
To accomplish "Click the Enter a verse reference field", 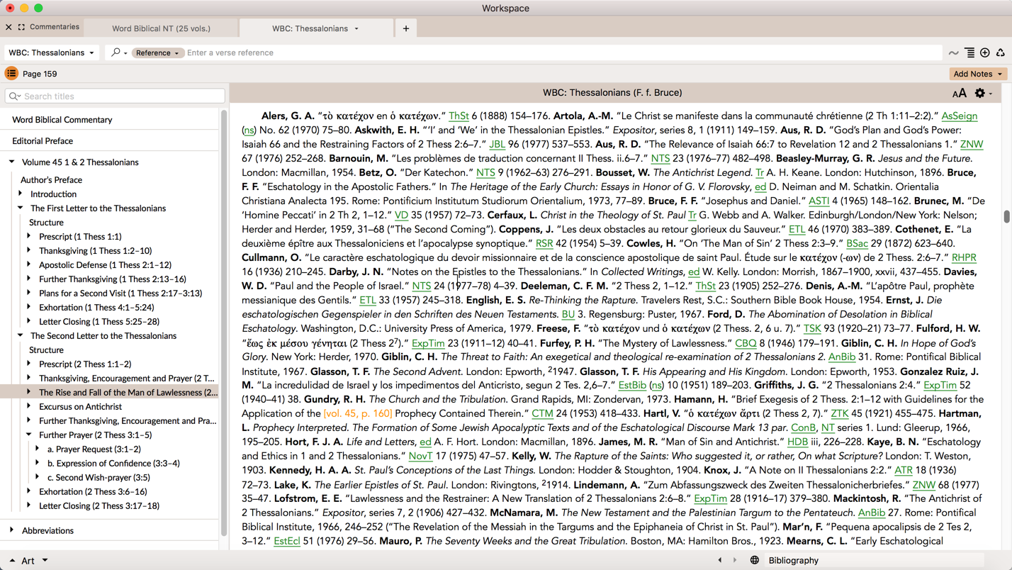I will [563, 52].
